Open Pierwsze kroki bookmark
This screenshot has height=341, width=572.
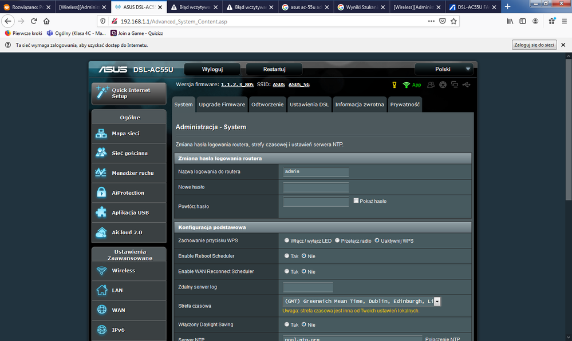23,33
